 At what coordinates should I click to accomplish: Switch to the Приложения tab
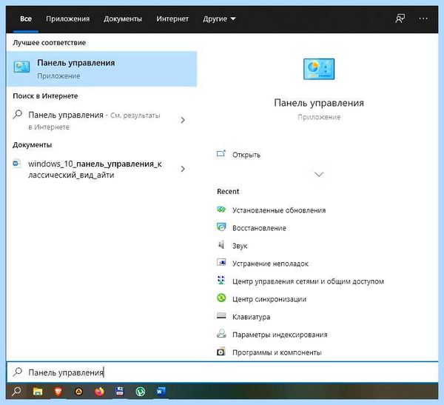point(67,19)
